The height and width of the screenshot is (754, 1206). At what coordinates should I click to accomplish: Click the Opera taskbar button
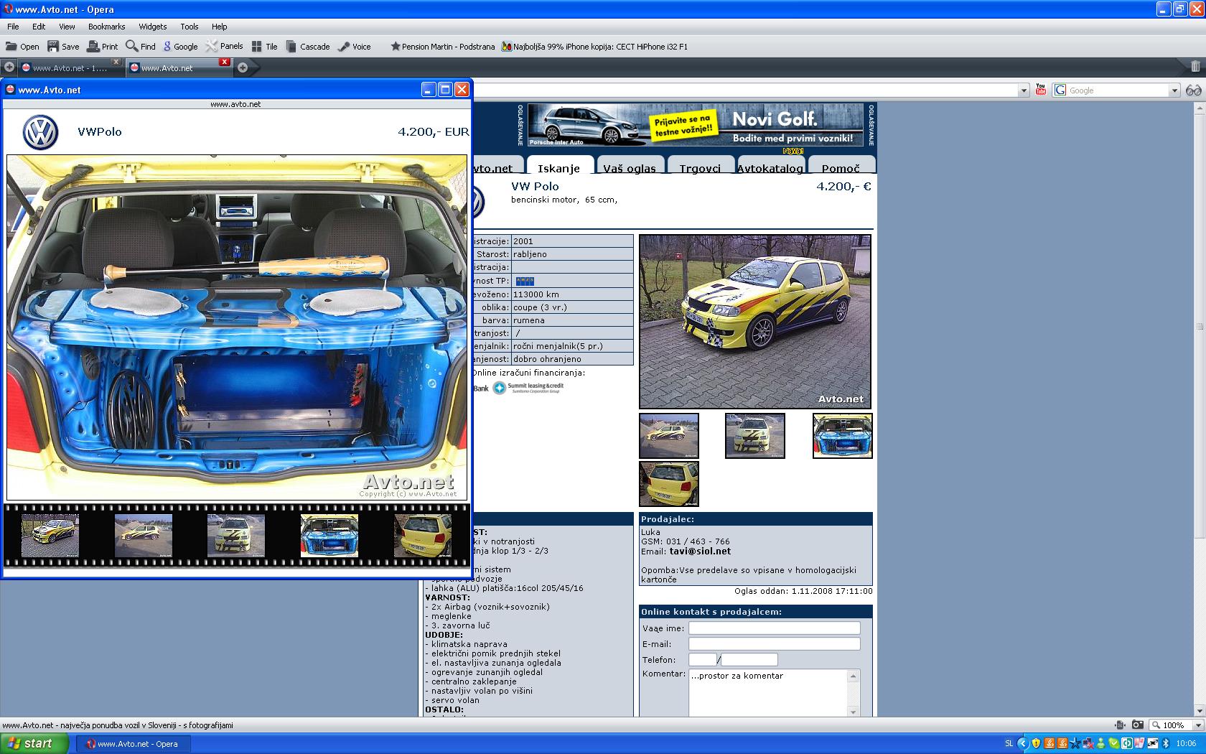132,744
